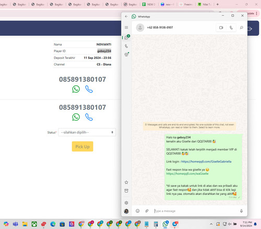Switch to the 'Freem' browser tab

[186, 4]
